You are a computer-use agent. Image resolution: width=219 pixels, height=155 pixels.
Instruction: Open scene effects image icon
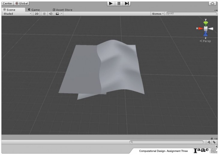tap(57, 14)
